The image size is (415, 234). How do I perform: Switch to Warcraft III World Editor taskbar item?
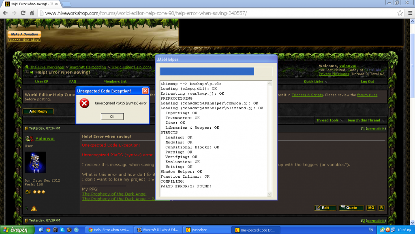[x=158, y=230]
